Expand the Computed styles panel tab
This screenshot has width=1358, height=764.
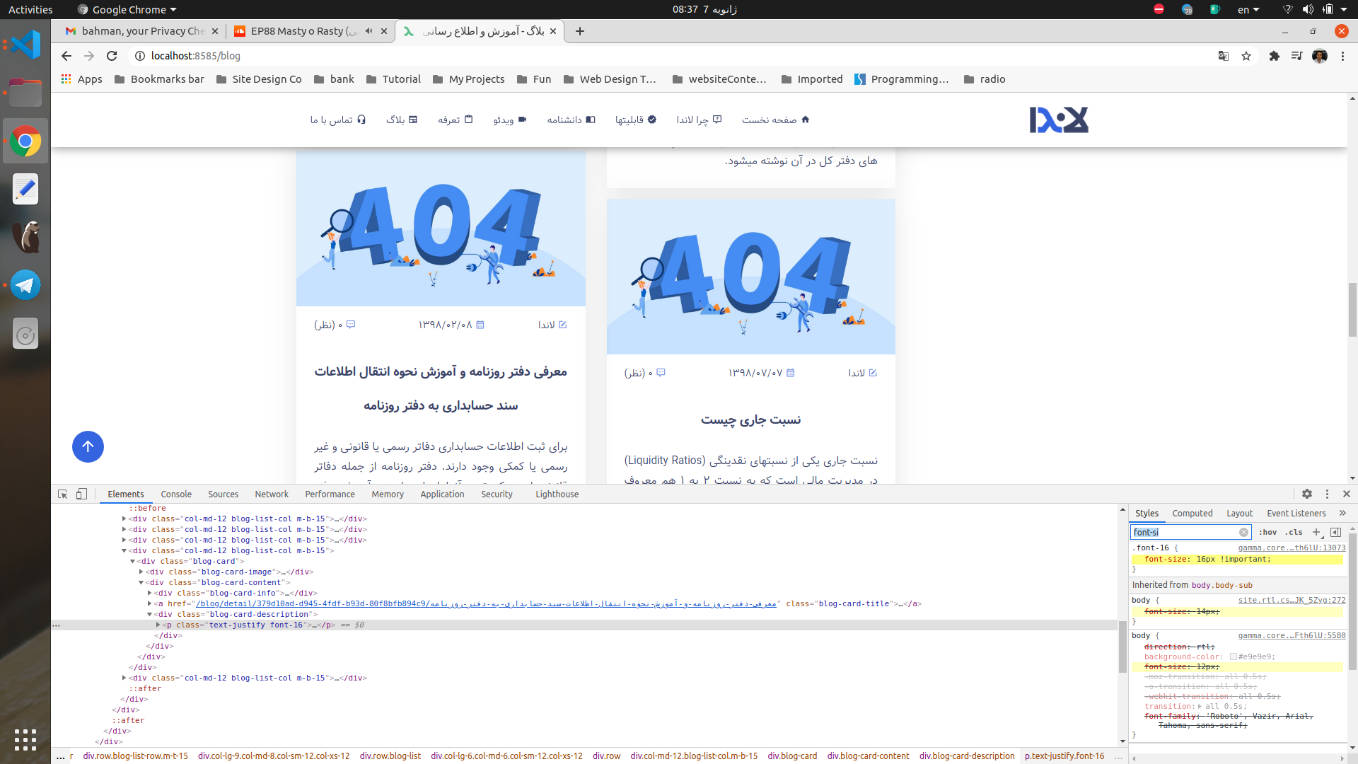pyautogui.click(x=1192, y=512)
